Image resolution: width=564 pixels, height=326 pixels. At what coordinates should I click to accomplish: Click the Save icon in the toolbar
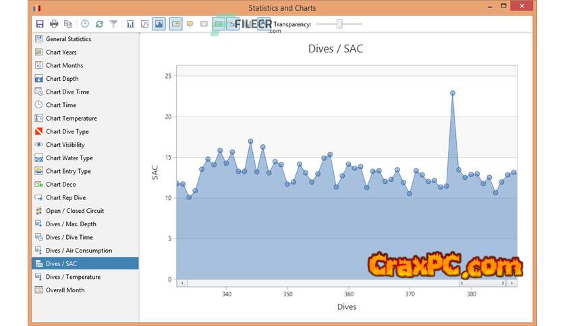[40, 24]
